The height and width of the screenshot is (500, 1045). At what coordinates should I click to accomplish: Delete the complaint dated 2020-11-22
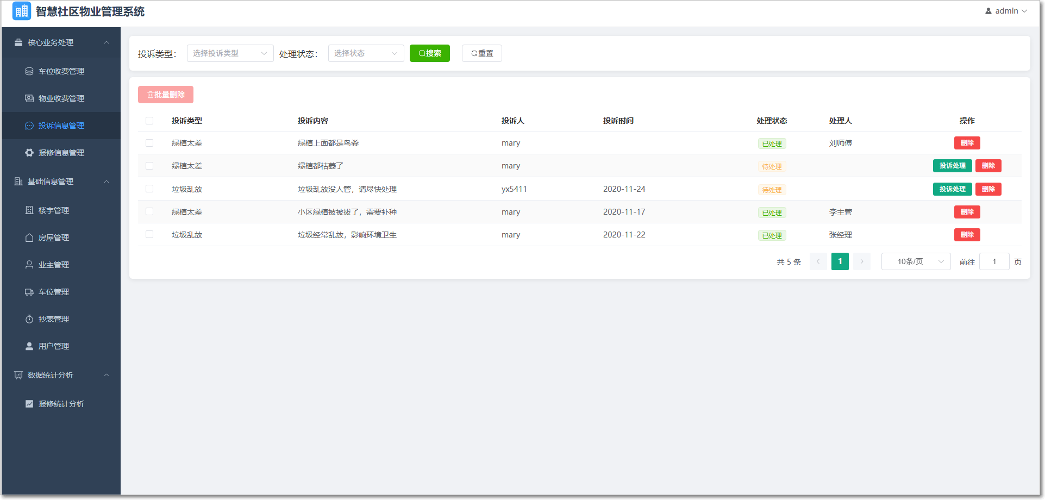pyautogui.click(x=967, y=235)
